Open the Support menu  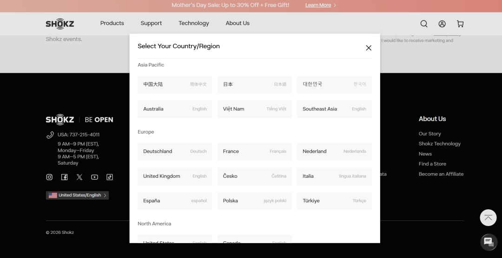(151, 23)
